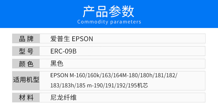Click the 黑色 color value
Image resolution: width=218 pixels, height=107 pixels.
tap(57, 64)
